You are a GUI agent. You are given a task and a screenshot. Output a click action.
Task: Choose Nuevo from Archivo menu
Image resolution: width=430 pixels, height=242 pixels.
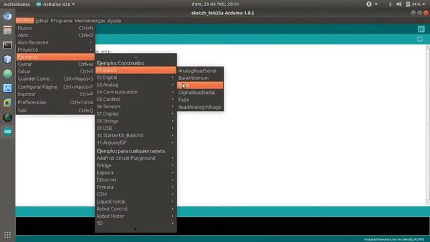(x=55, y=28)
